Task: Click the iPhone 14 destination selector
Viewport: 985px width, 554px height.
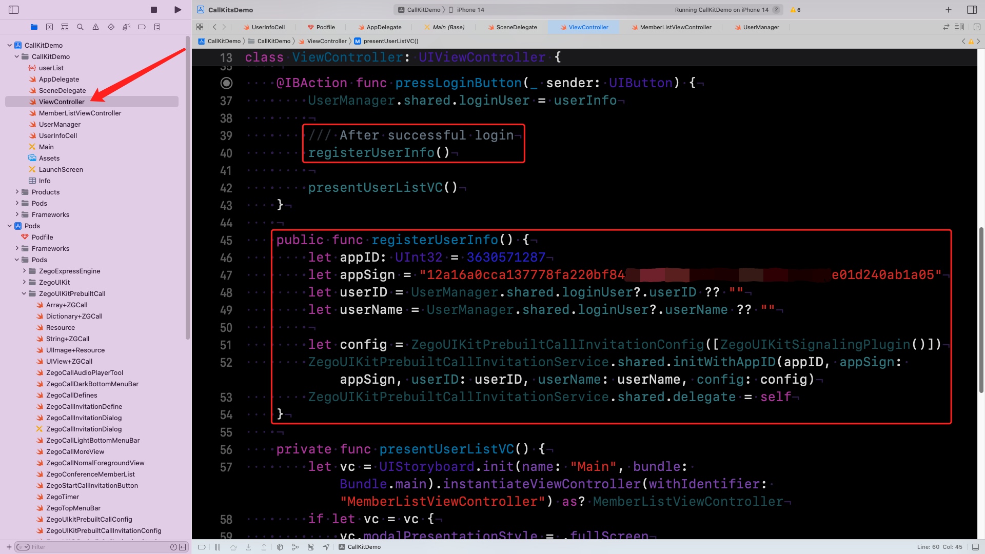Action: point(467,10)
